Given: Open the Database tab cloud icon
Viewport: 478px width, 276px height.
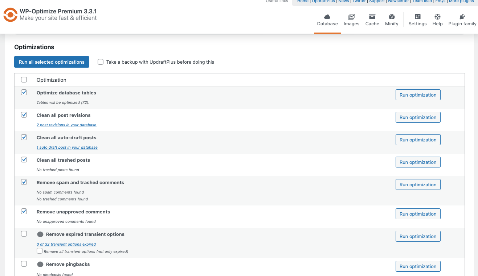Looking at the screenshot, I should coord(327,17).
